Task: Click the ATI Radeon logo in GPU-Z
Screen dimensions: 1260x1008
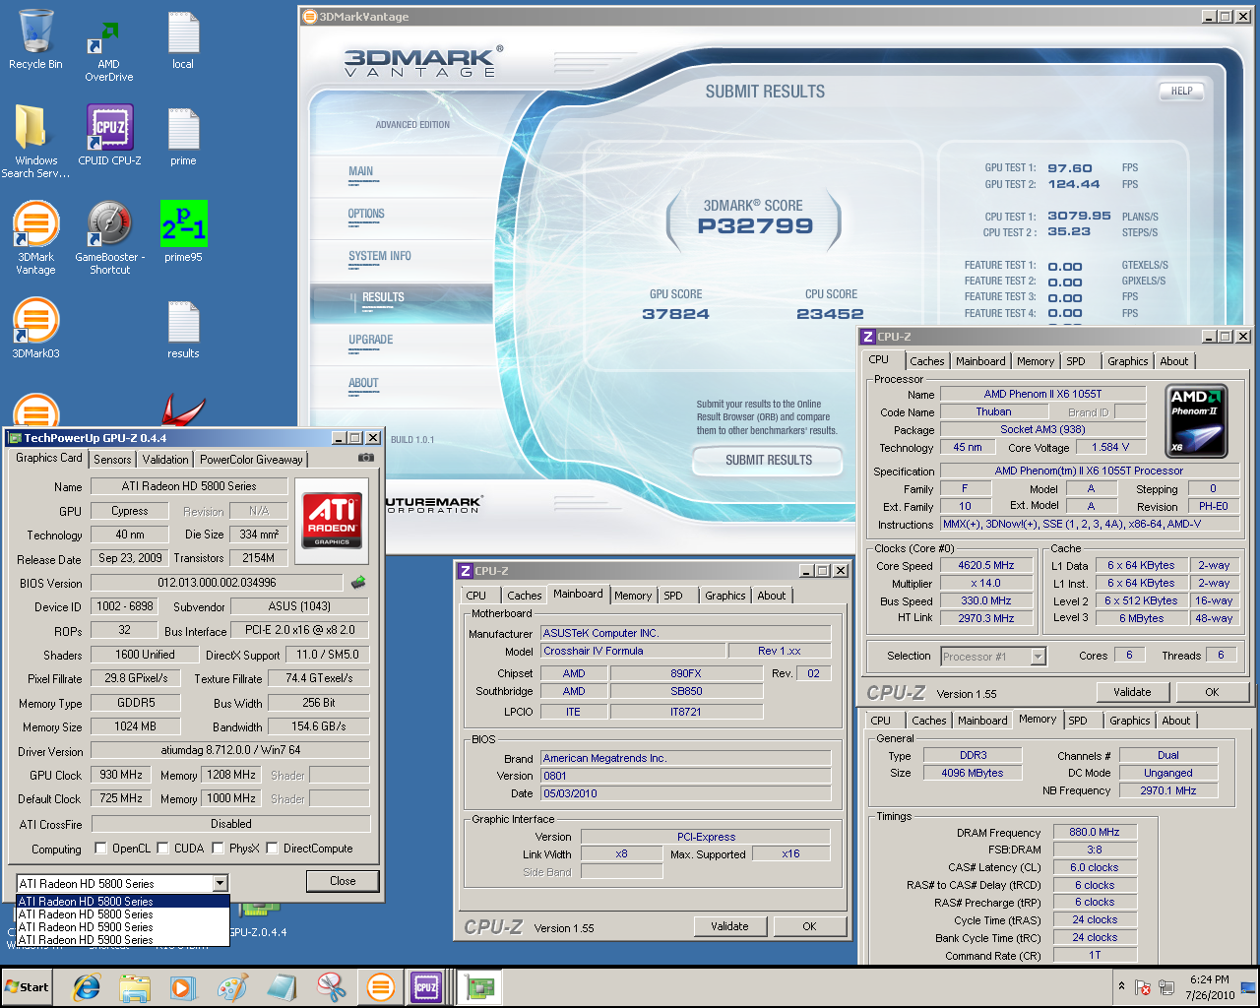Action: [332, 520]
